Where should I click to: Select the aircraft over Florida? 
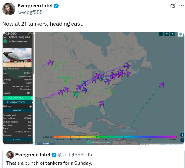pos(101,104)
